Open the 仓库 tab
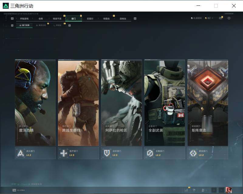This screenshot has width=243, height=194. (41, 19)
